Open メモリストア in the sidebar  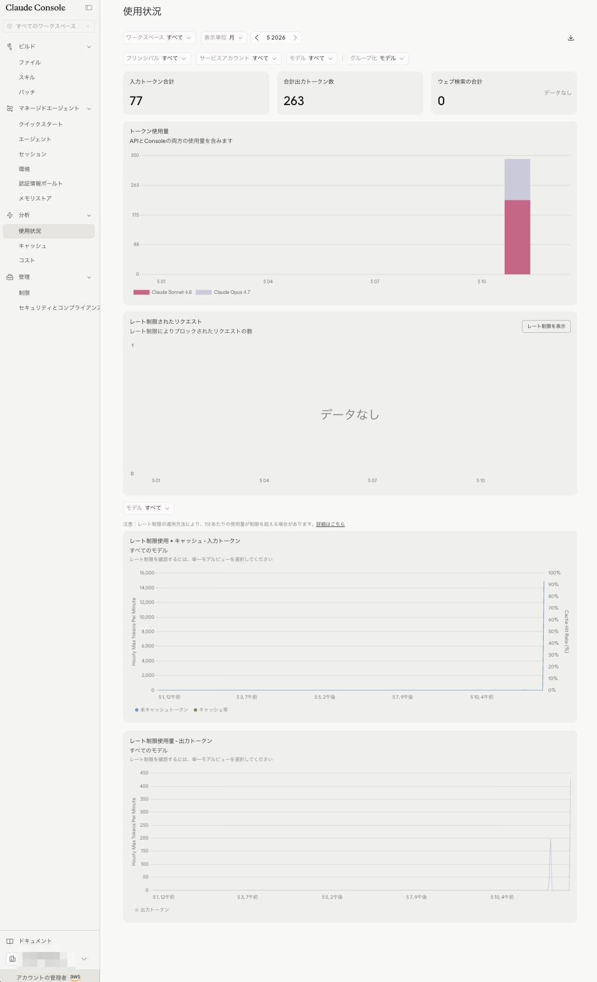point(35,198)
